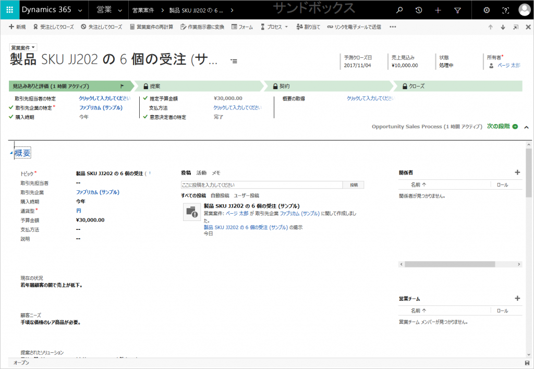Click the plus quick create icon
The height and width of the screenshot is (369, 534).
coord(438,10)
